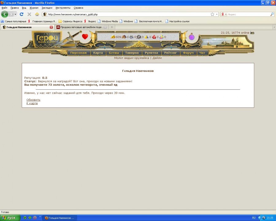Open a new tab with plus button
This screenshot has width=276, height=221.
click(x=112, y=27)
